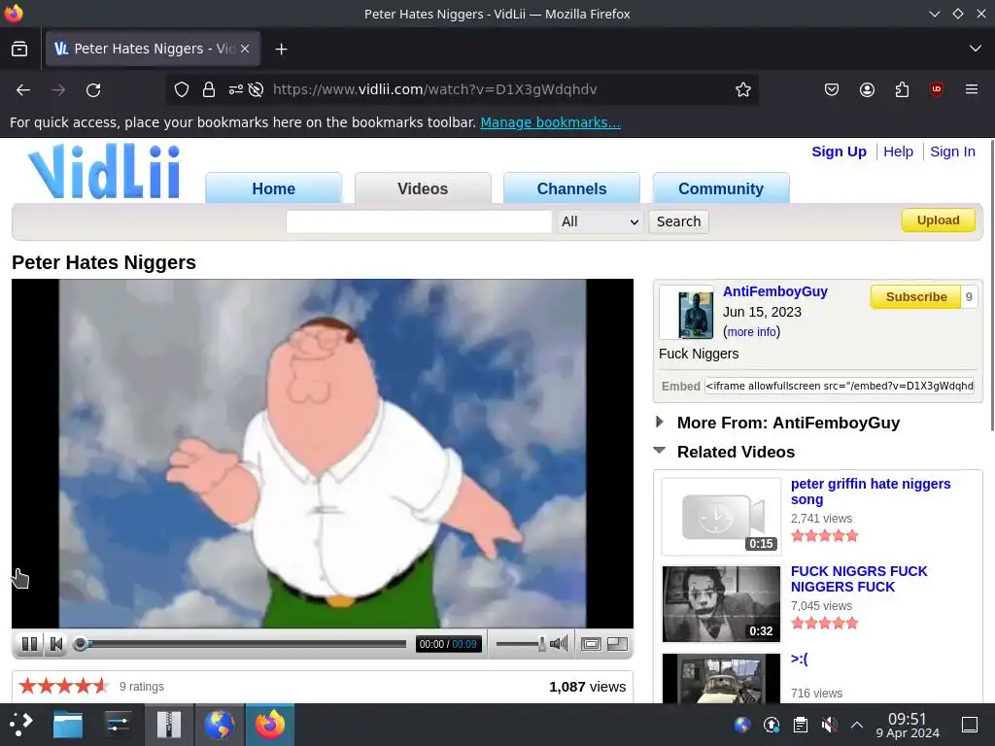This screenshot has height=746, width=995.
Task: Pause the video with the pause button
Action: [x=29, y=645]
